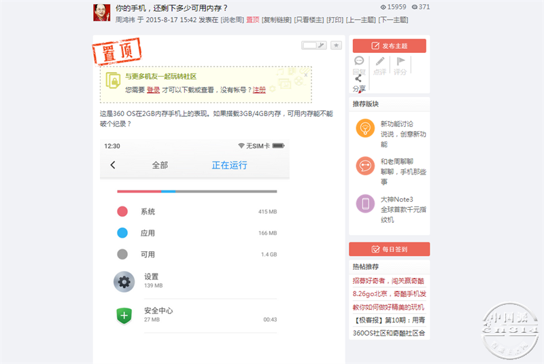Screen dimensions: 544x364
Task: Open the 说老周 board link
Action: pos(233,20)
